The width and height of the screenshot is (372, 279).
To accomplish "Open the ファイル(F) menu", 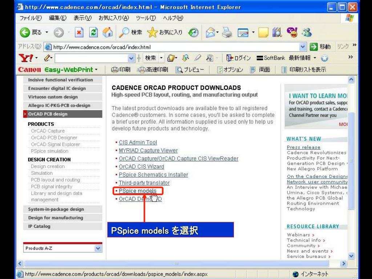I will (31, 18).
